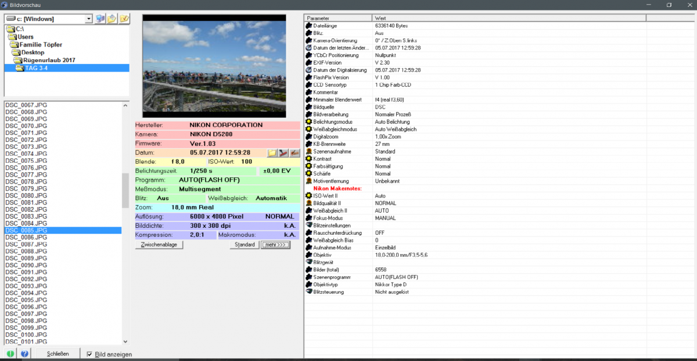697x361 pixels.
Task: Click the value 6336140 Bytes
Action: tap(393, 26)
